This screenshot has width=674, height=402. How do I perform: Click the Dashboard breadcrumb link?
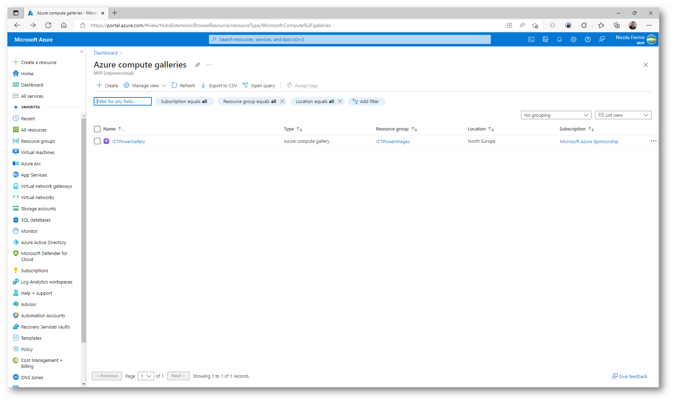coord(105,53)
